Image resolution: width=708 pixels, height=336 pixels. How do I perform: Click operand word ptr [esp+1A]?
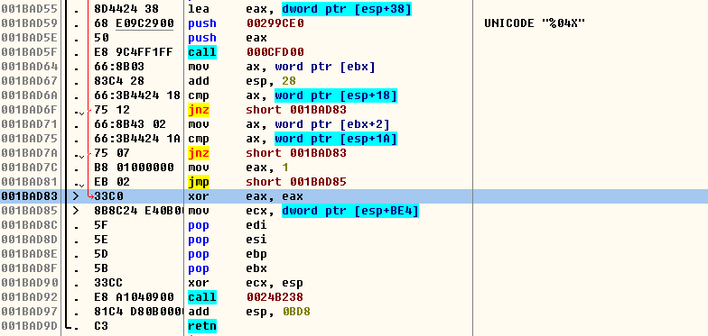(336, 139)
